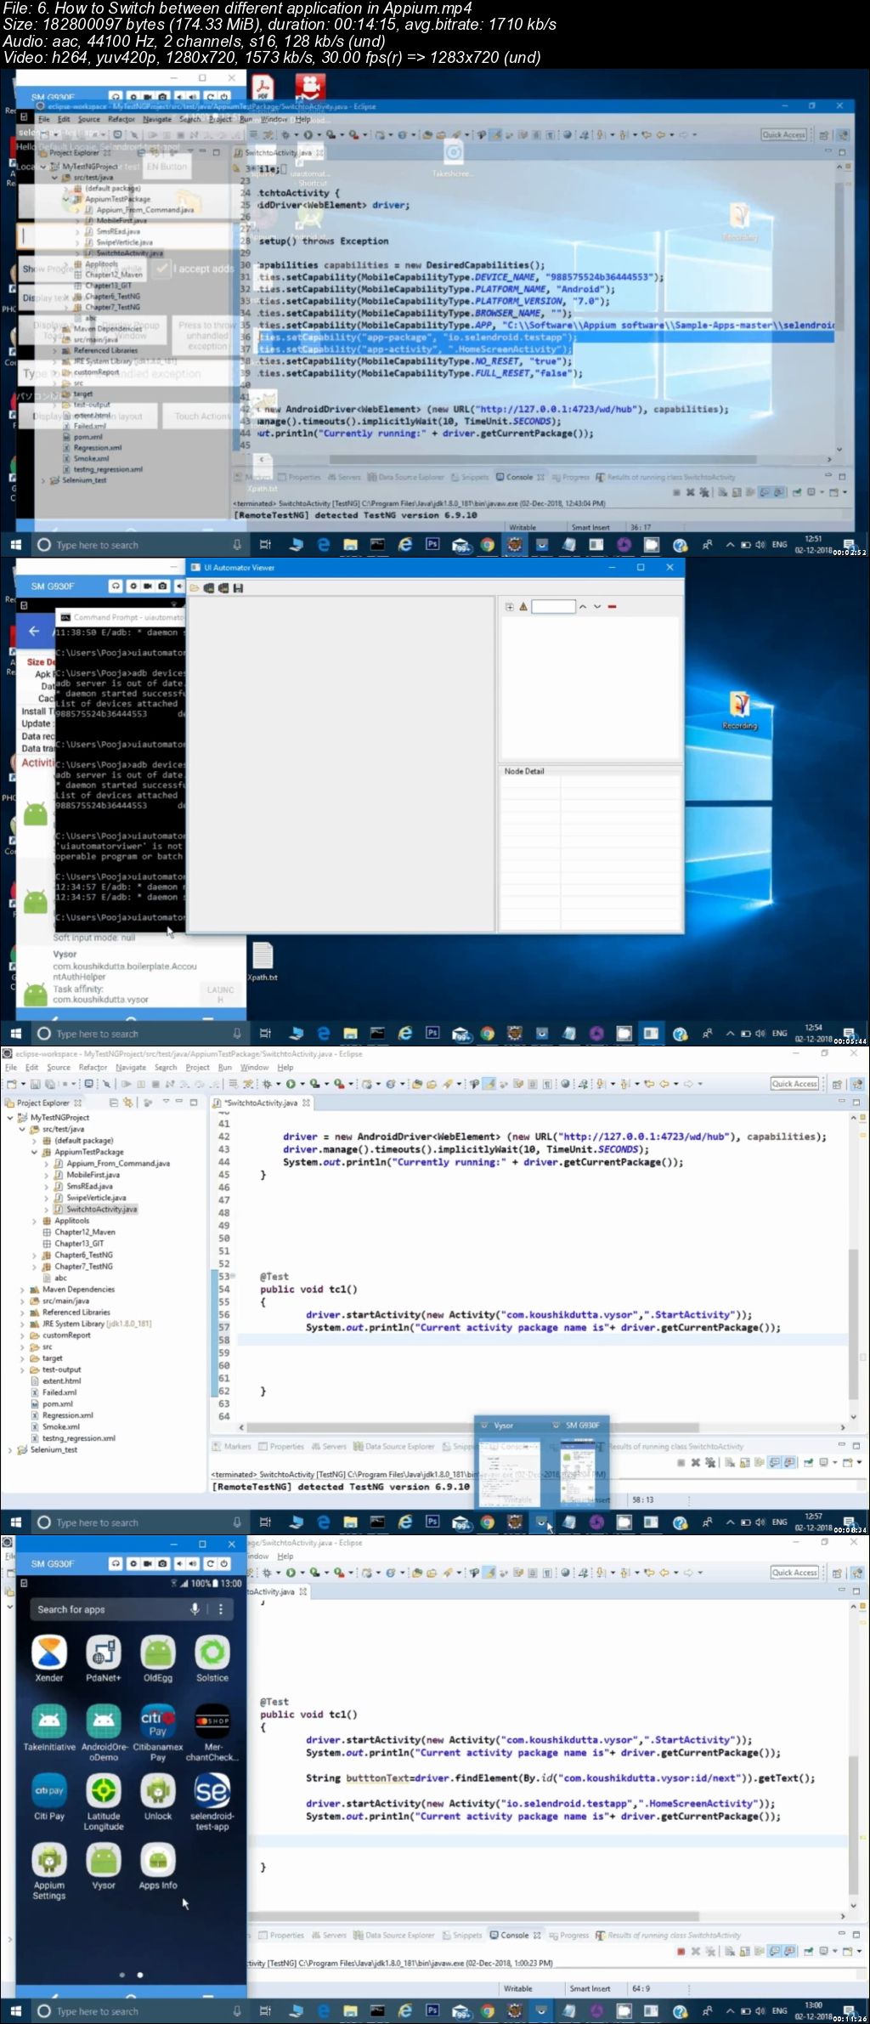Open AndroidOreoDemo app in phone drawer
This screenshot has width=870, height=2024.
[x=104, y=1732]
